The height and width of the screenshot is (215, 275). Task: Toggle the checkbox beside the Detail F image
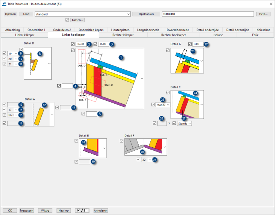[x=122, y=141]
